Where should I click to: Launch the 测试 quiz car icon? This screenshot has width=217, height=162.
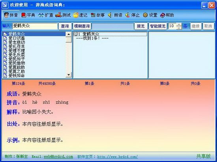point(58,15)
